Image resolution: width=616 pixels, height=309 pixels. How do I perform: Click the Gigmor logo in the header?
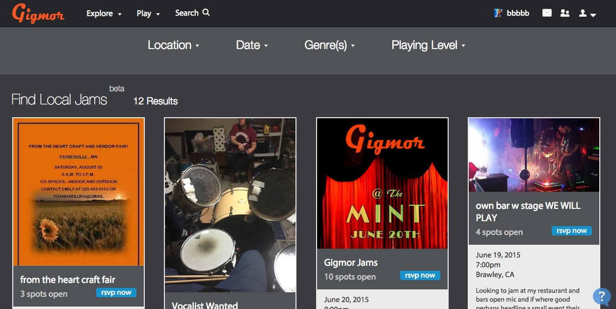(38, 14)
